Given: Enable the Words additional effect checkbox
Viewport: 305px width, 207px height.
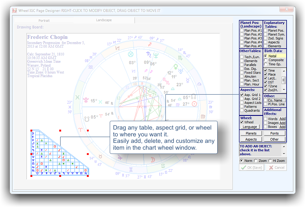Looking at the screenshot, I should (x=265, y=119).
